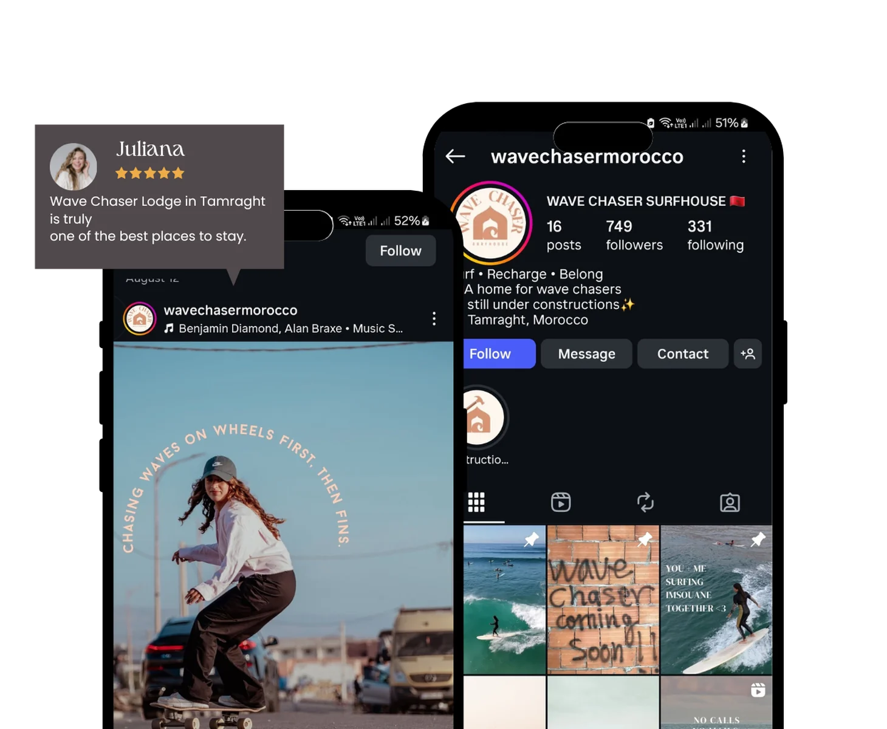Open the Wave Chaser profile picture story

pyautogui.click(x=492, y=224)
